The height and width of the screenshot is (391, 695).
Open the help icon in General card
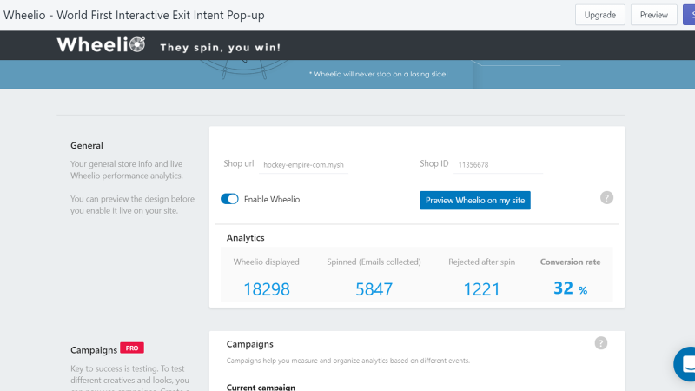(x=606, y=198)
